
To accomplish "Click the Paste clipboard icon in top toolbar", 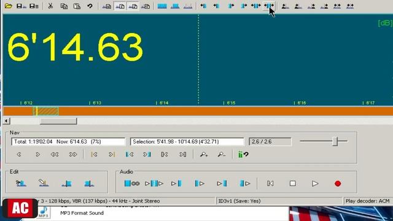I will tap(77, 6).
